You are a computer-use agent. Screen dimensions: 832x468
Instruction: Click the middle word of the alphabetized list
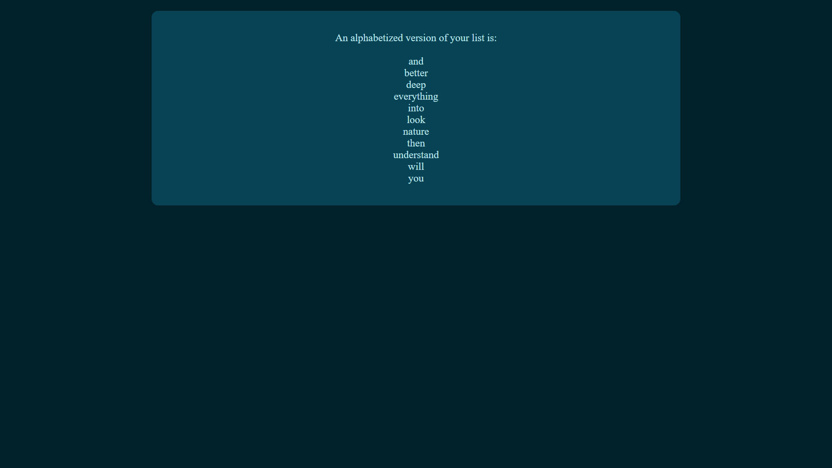(x=416, y=120)
